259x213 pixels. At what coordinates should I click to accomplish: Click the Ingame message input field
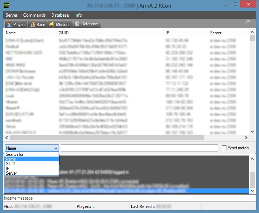pos(129,198)
